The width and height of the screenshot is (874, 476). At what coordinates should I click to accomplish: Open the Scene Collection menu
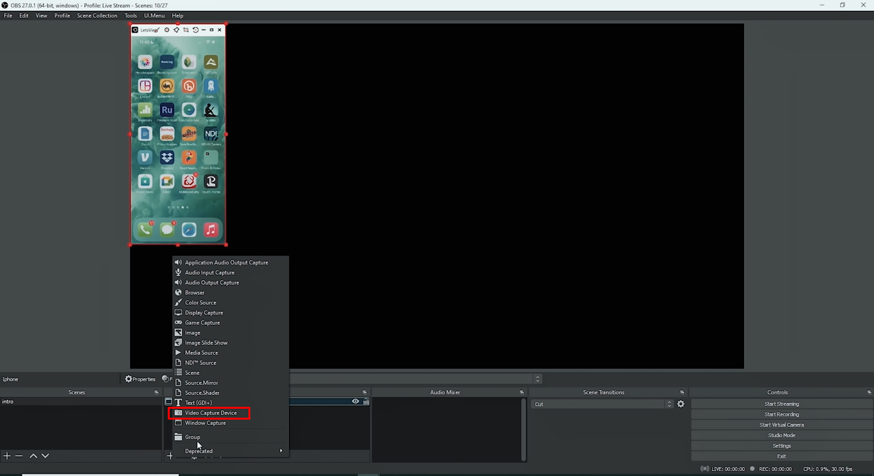point(97,15)
